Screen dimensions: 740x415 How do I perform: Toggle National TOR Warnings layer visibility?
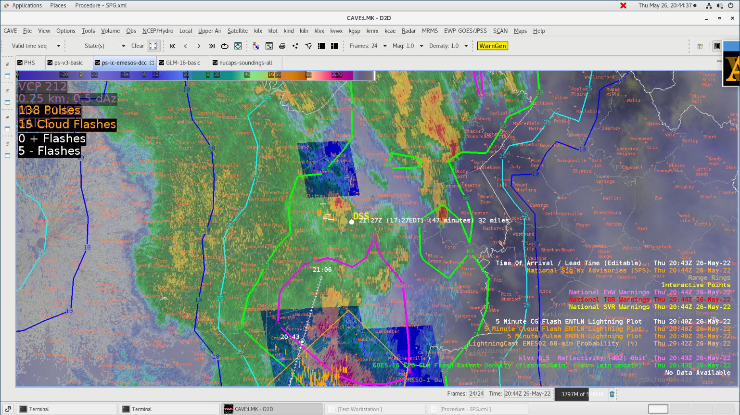pyautogui.click(x=609, y=300)
